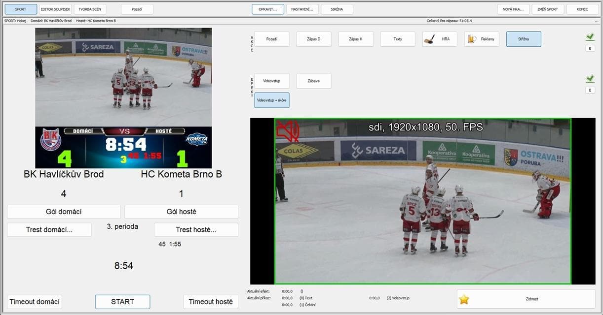This screenshot has width=603, height=315.
Task: Click the BK Havlíčkův Brod team name
Action: pos(64,174)
